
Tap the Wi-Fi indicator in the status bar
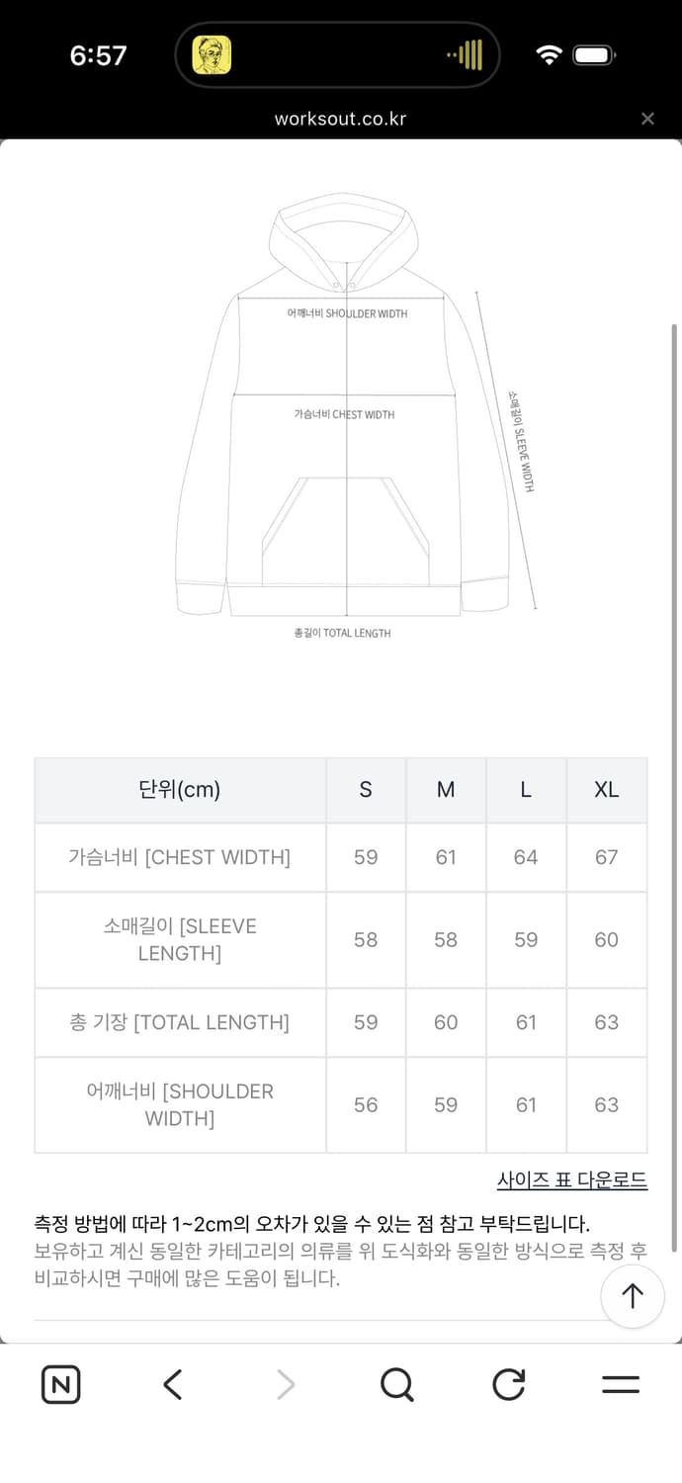pyautogui.click(x=550, y=54)
